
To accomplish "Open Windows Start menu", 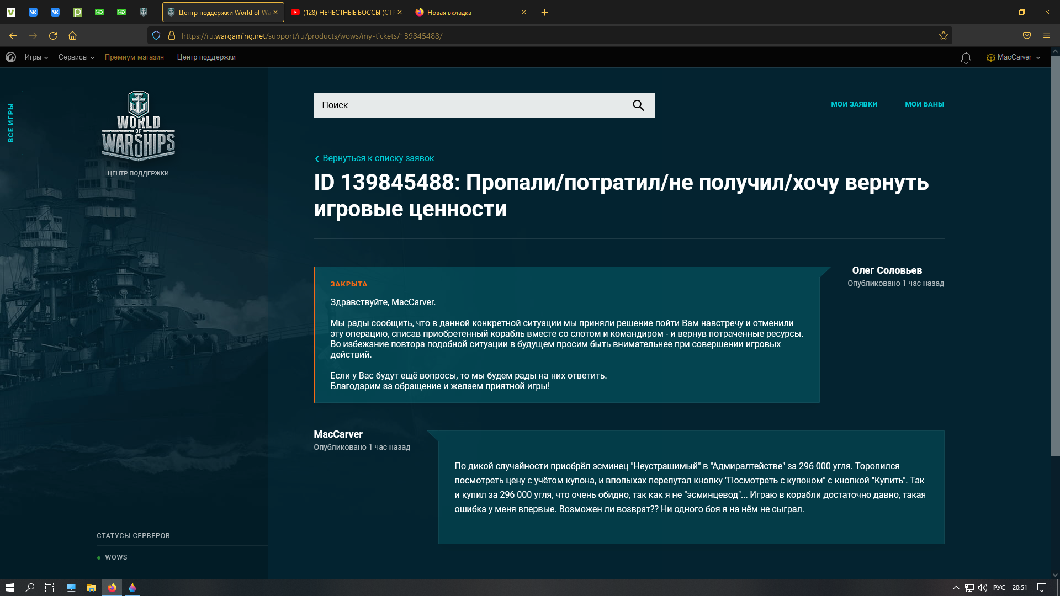I will click(x=10, y=588).
